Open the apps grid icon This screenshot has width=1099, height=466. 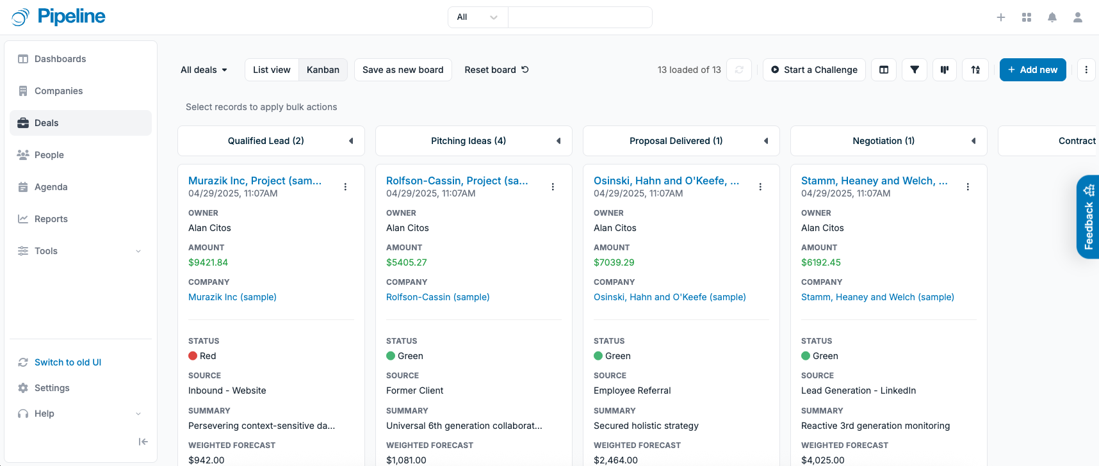click(1027, 17)
